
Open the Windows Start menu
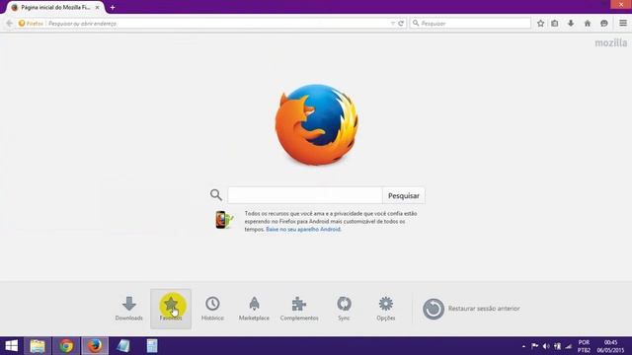click(x=11, y=346)
